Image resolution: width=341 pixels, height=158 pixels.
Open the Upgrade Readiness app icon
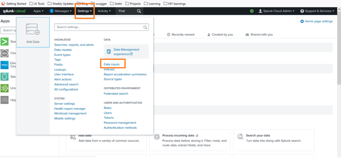(5, 100)
